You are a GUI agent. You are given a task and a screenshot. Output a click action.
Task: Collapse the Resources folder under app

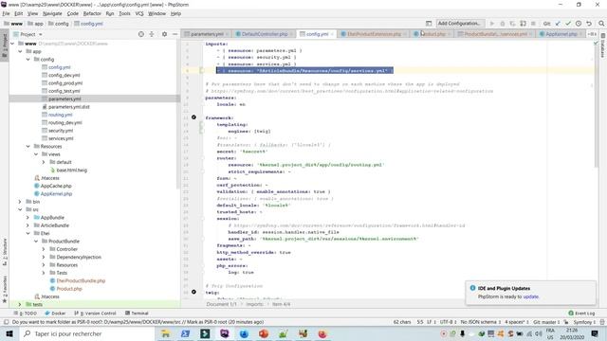(28, 147)
